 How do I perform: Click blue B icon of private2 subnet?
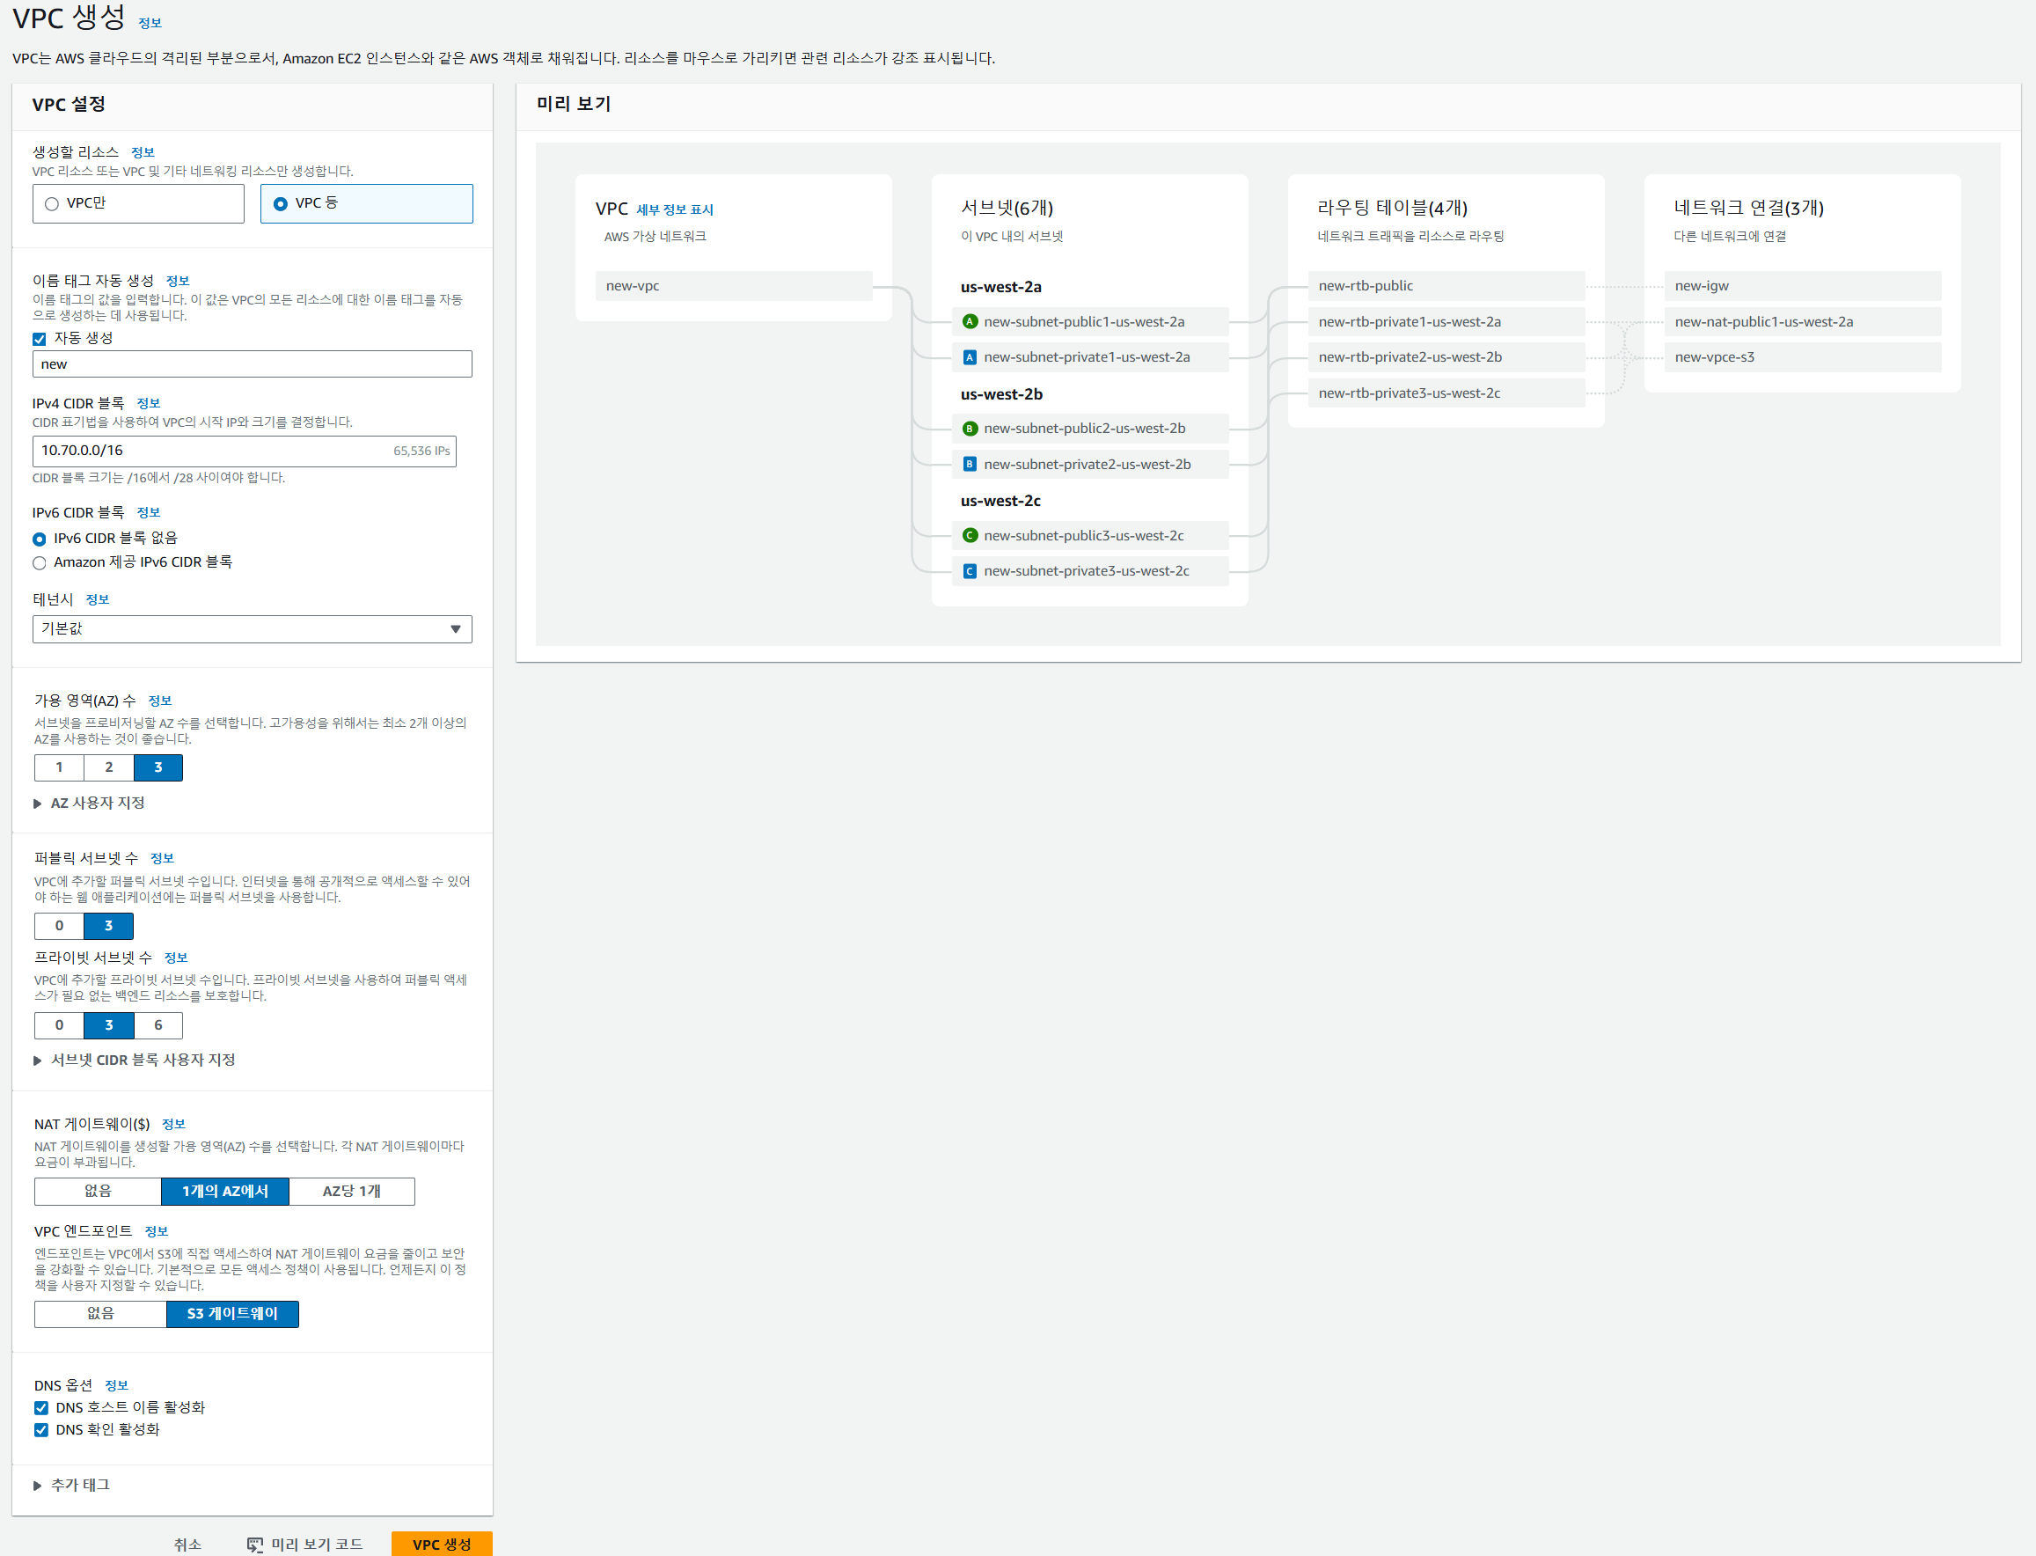coord(970,464)
